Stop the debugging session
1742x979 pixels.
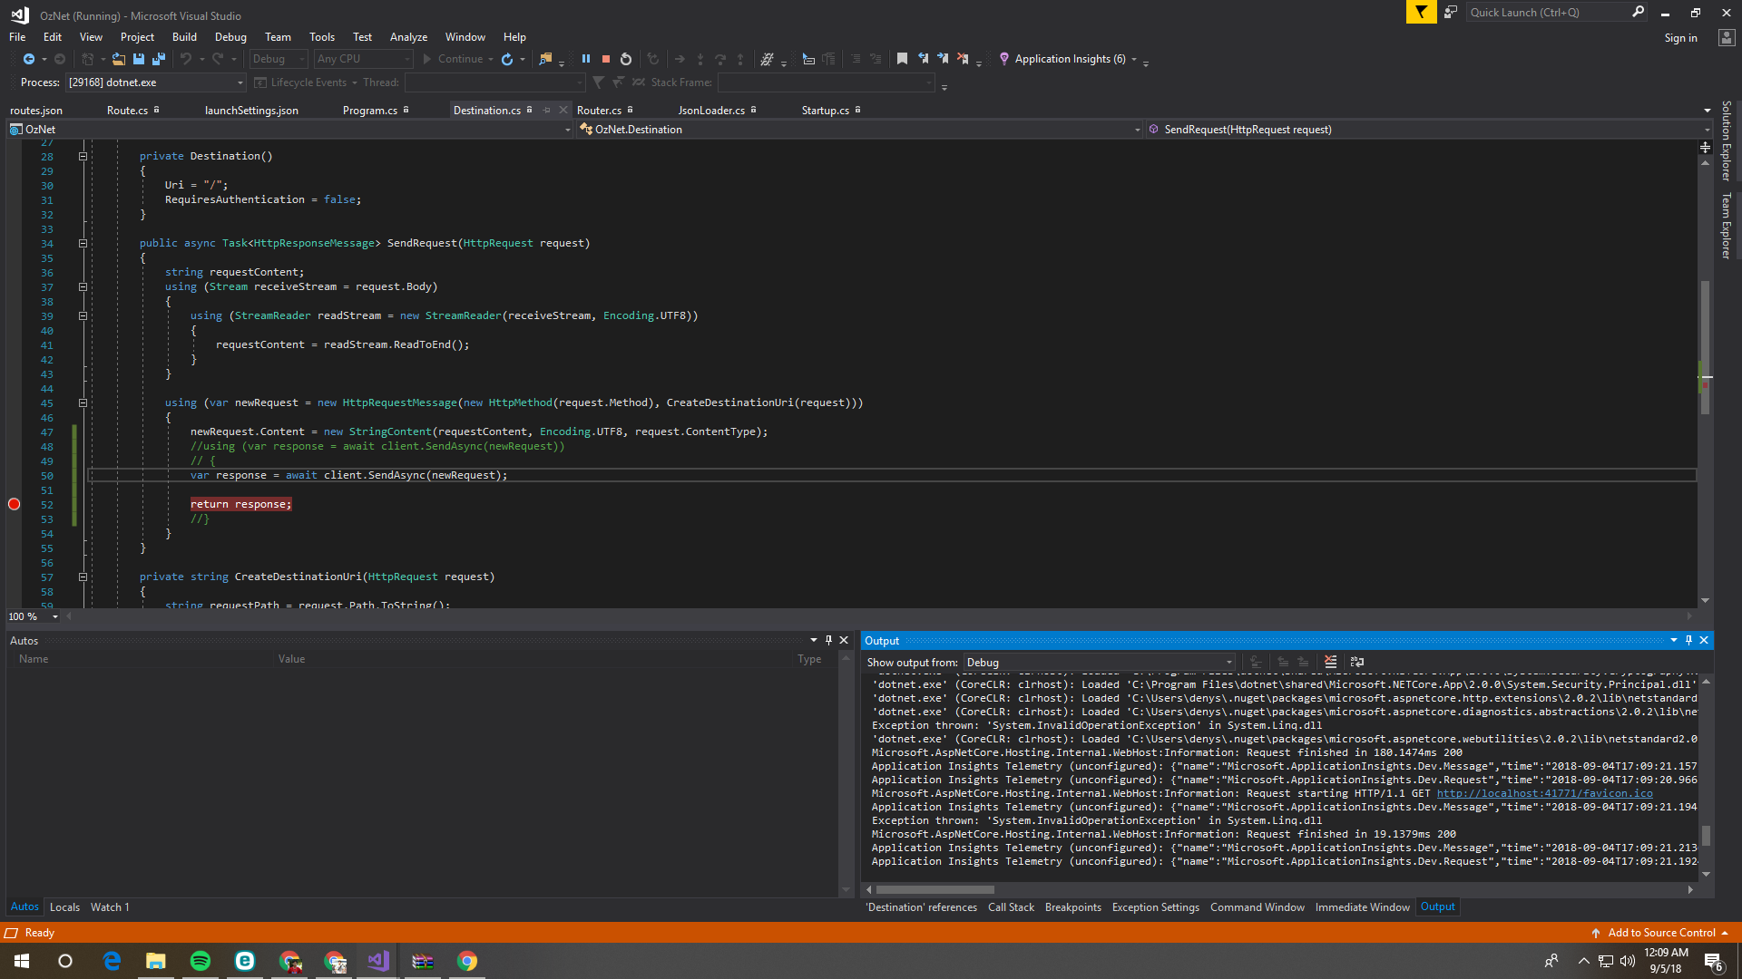[605, 59]
